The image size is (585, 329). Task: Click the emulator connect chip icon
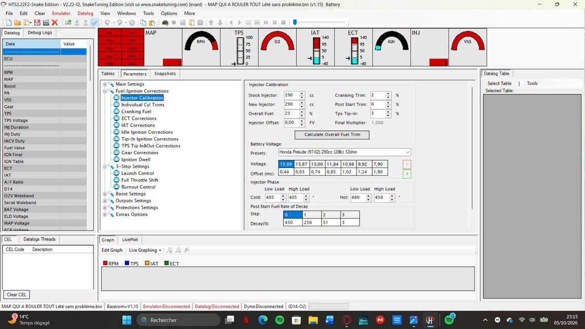68,23
